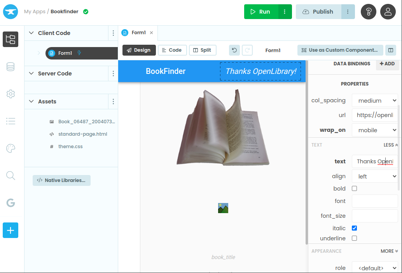Image resolution: width=402 pixels, height=273 pixels.
Task: Open the Data Tables icon in sidebar
Action: pyautogui.click(x=10, y=66)
